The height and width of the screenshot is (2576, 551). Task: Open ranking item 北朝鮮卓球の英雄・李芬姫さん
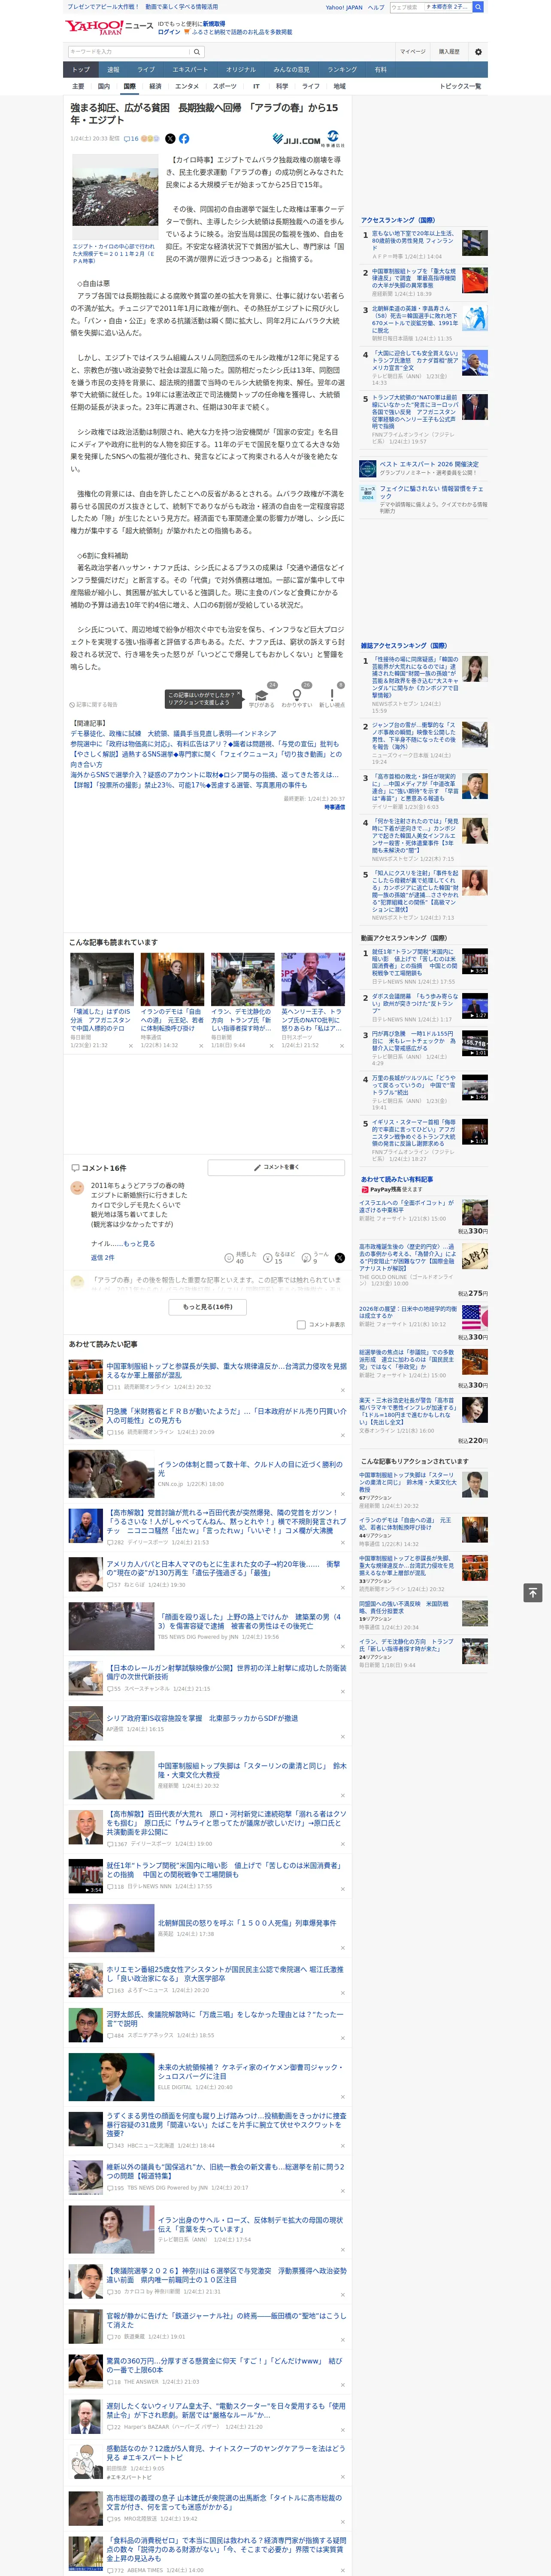tap(415, 319)
